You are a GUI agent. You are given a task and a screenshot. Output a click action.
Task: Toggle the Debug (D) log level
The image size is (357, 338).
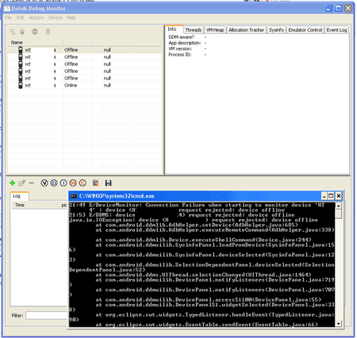tap(54, 183)
